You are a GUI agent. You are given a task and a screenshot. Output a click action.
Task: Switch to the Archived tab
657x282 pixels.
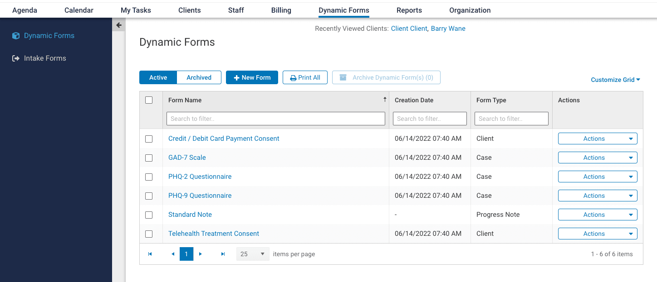coord(198,77)
